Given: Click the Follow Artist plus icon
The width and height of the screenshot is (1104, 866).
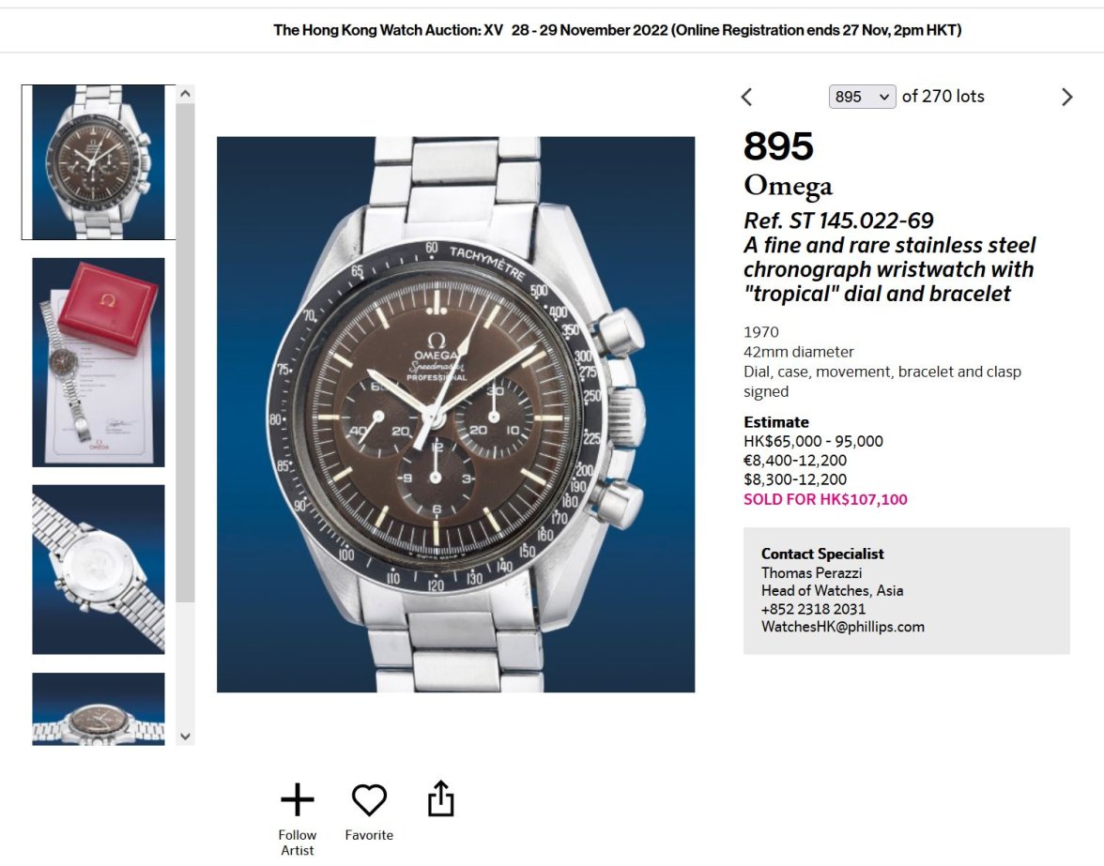Looking at the screenshot, I should pos(297,800).
